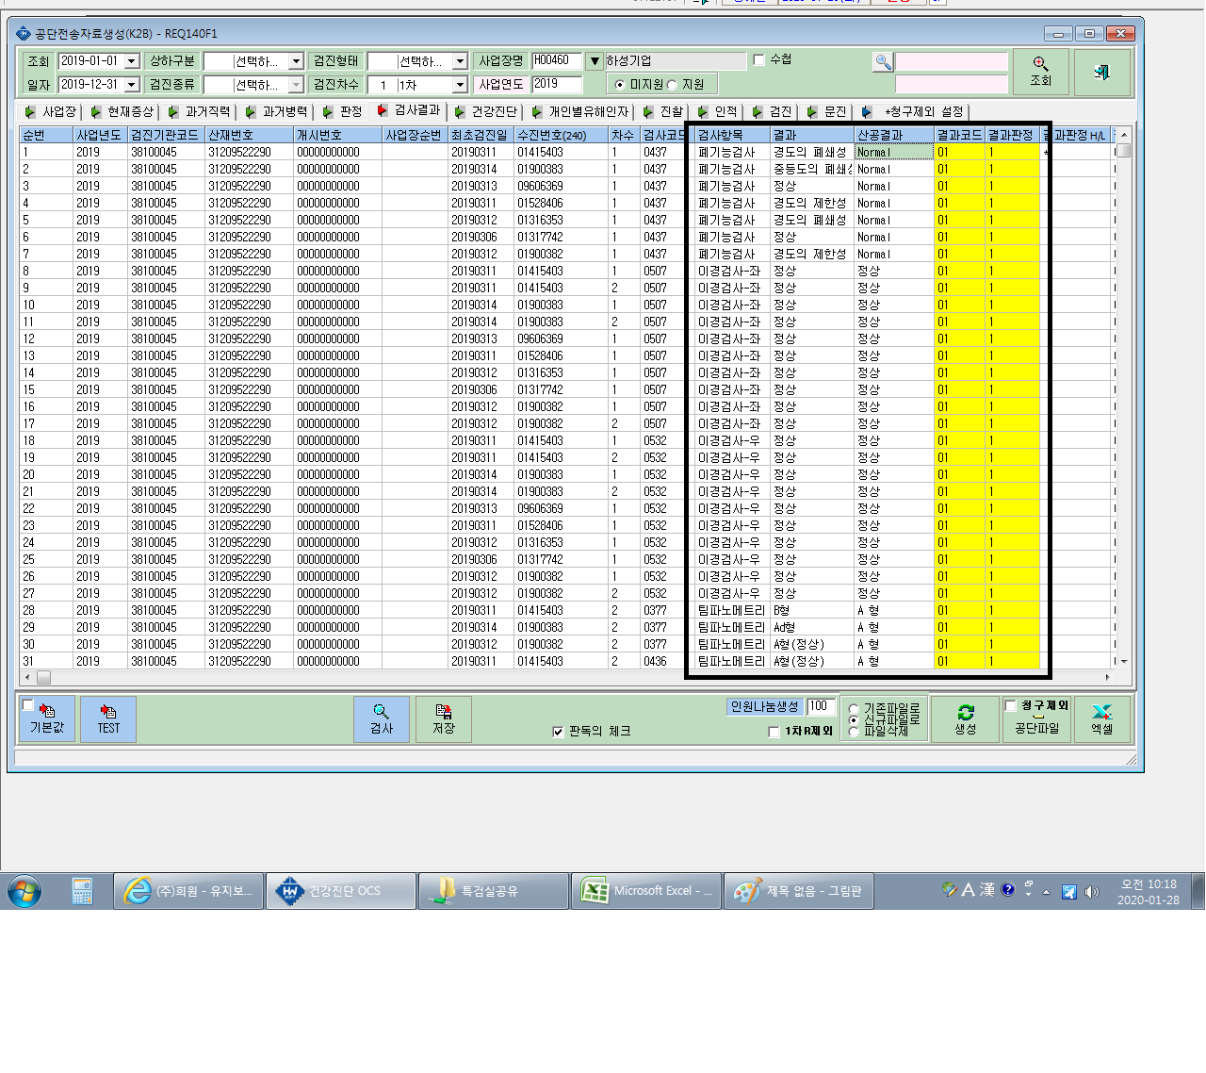Image resolution: width=1206 pixels, height=1073 pixels.
Task: Click the 생성 generate button
Action: tap(966, 719)
